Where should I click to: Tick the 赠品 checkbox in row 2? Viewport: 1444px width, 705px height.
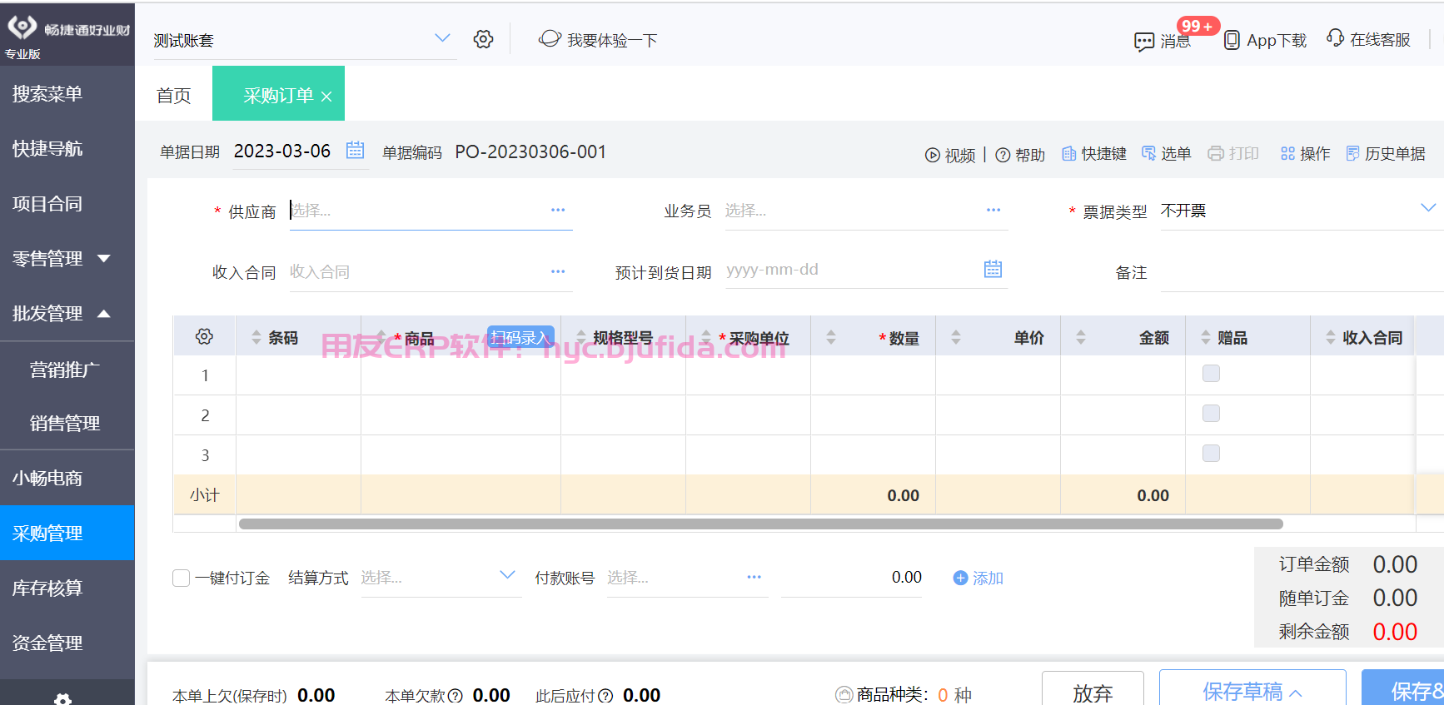[1211, 414]
